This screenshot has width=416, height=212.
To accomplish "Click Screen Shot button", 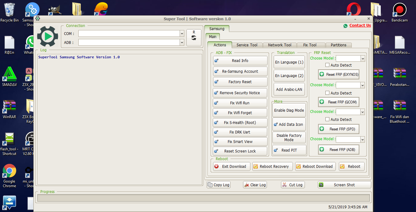I will pyautogui.click(x=344, y=185).
